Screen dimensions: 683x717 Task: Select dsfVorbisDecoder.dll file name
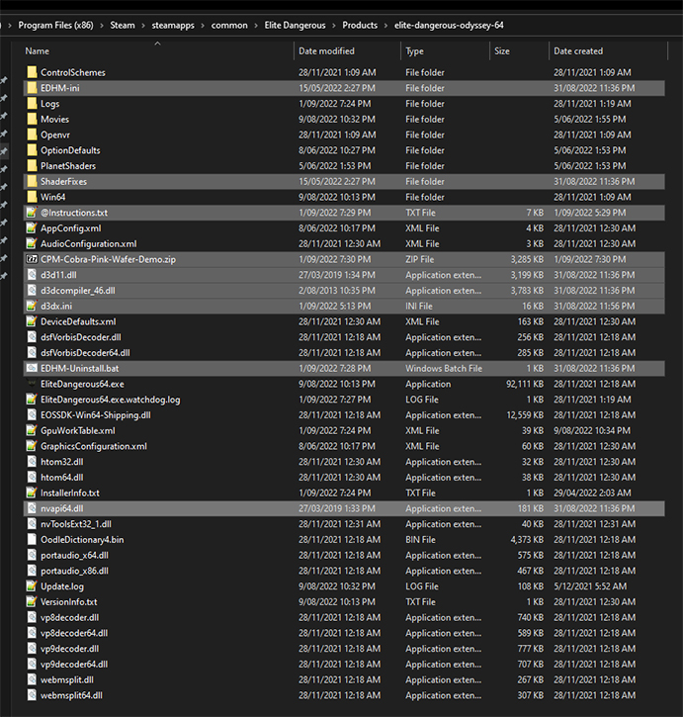[x=81, y=337]
